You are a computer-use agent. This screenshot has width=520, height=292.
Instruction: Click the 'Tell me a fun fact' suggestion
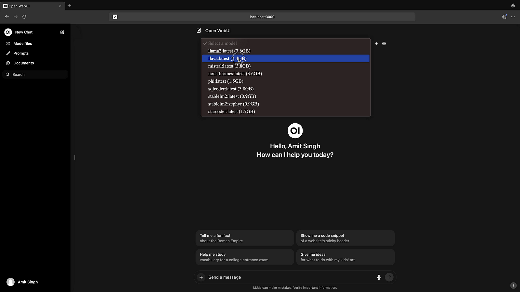tap(244, 238)
